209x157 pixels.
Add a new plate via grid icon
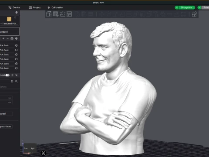[56, 14]
